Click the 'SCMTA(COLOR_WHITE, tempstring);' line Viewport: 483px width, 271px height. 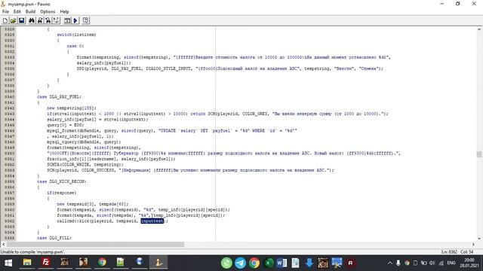pos(85,165)
